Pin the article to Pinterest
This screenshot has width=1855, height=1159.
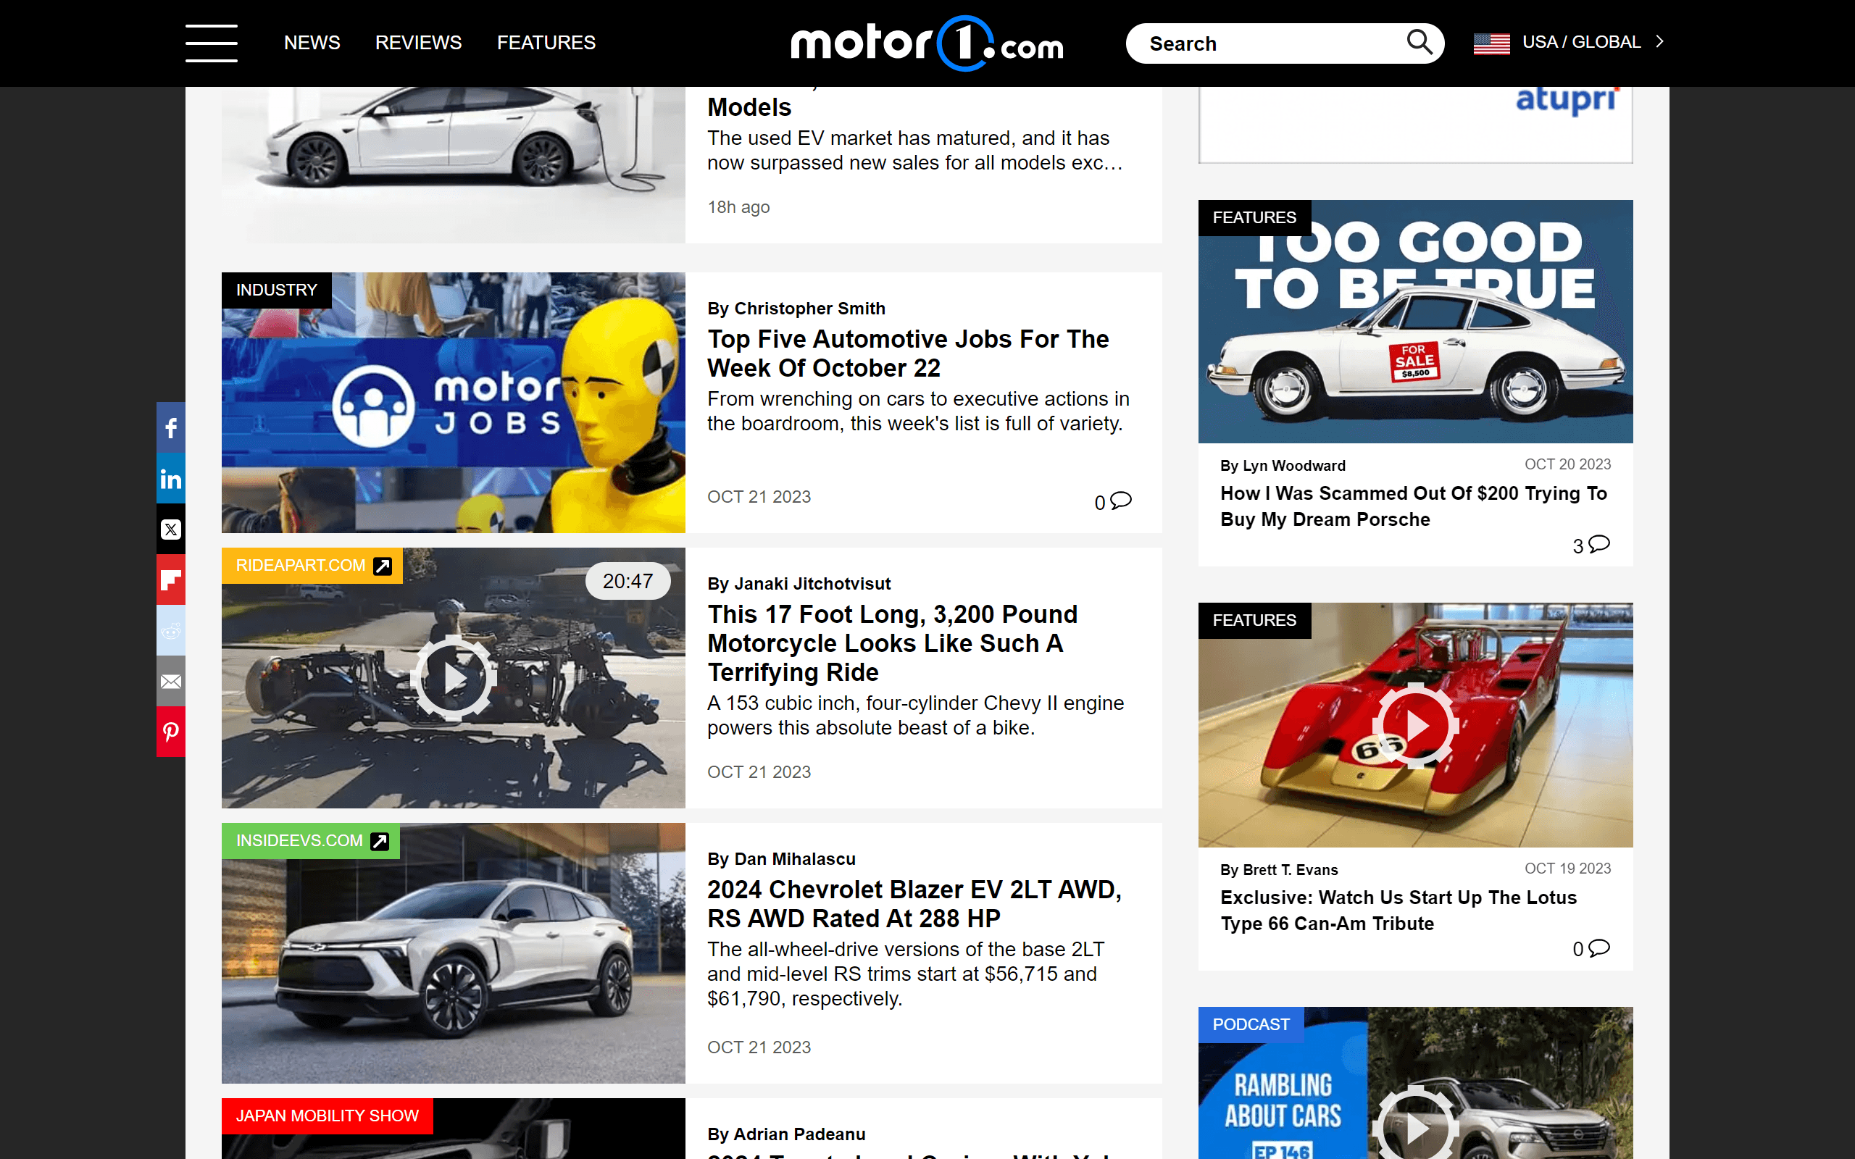tap(171, 732)
